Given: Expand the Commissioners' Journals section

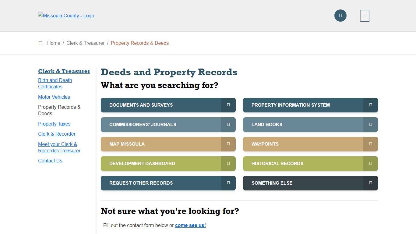Looking at the screenshot, I should click(167, 125).
